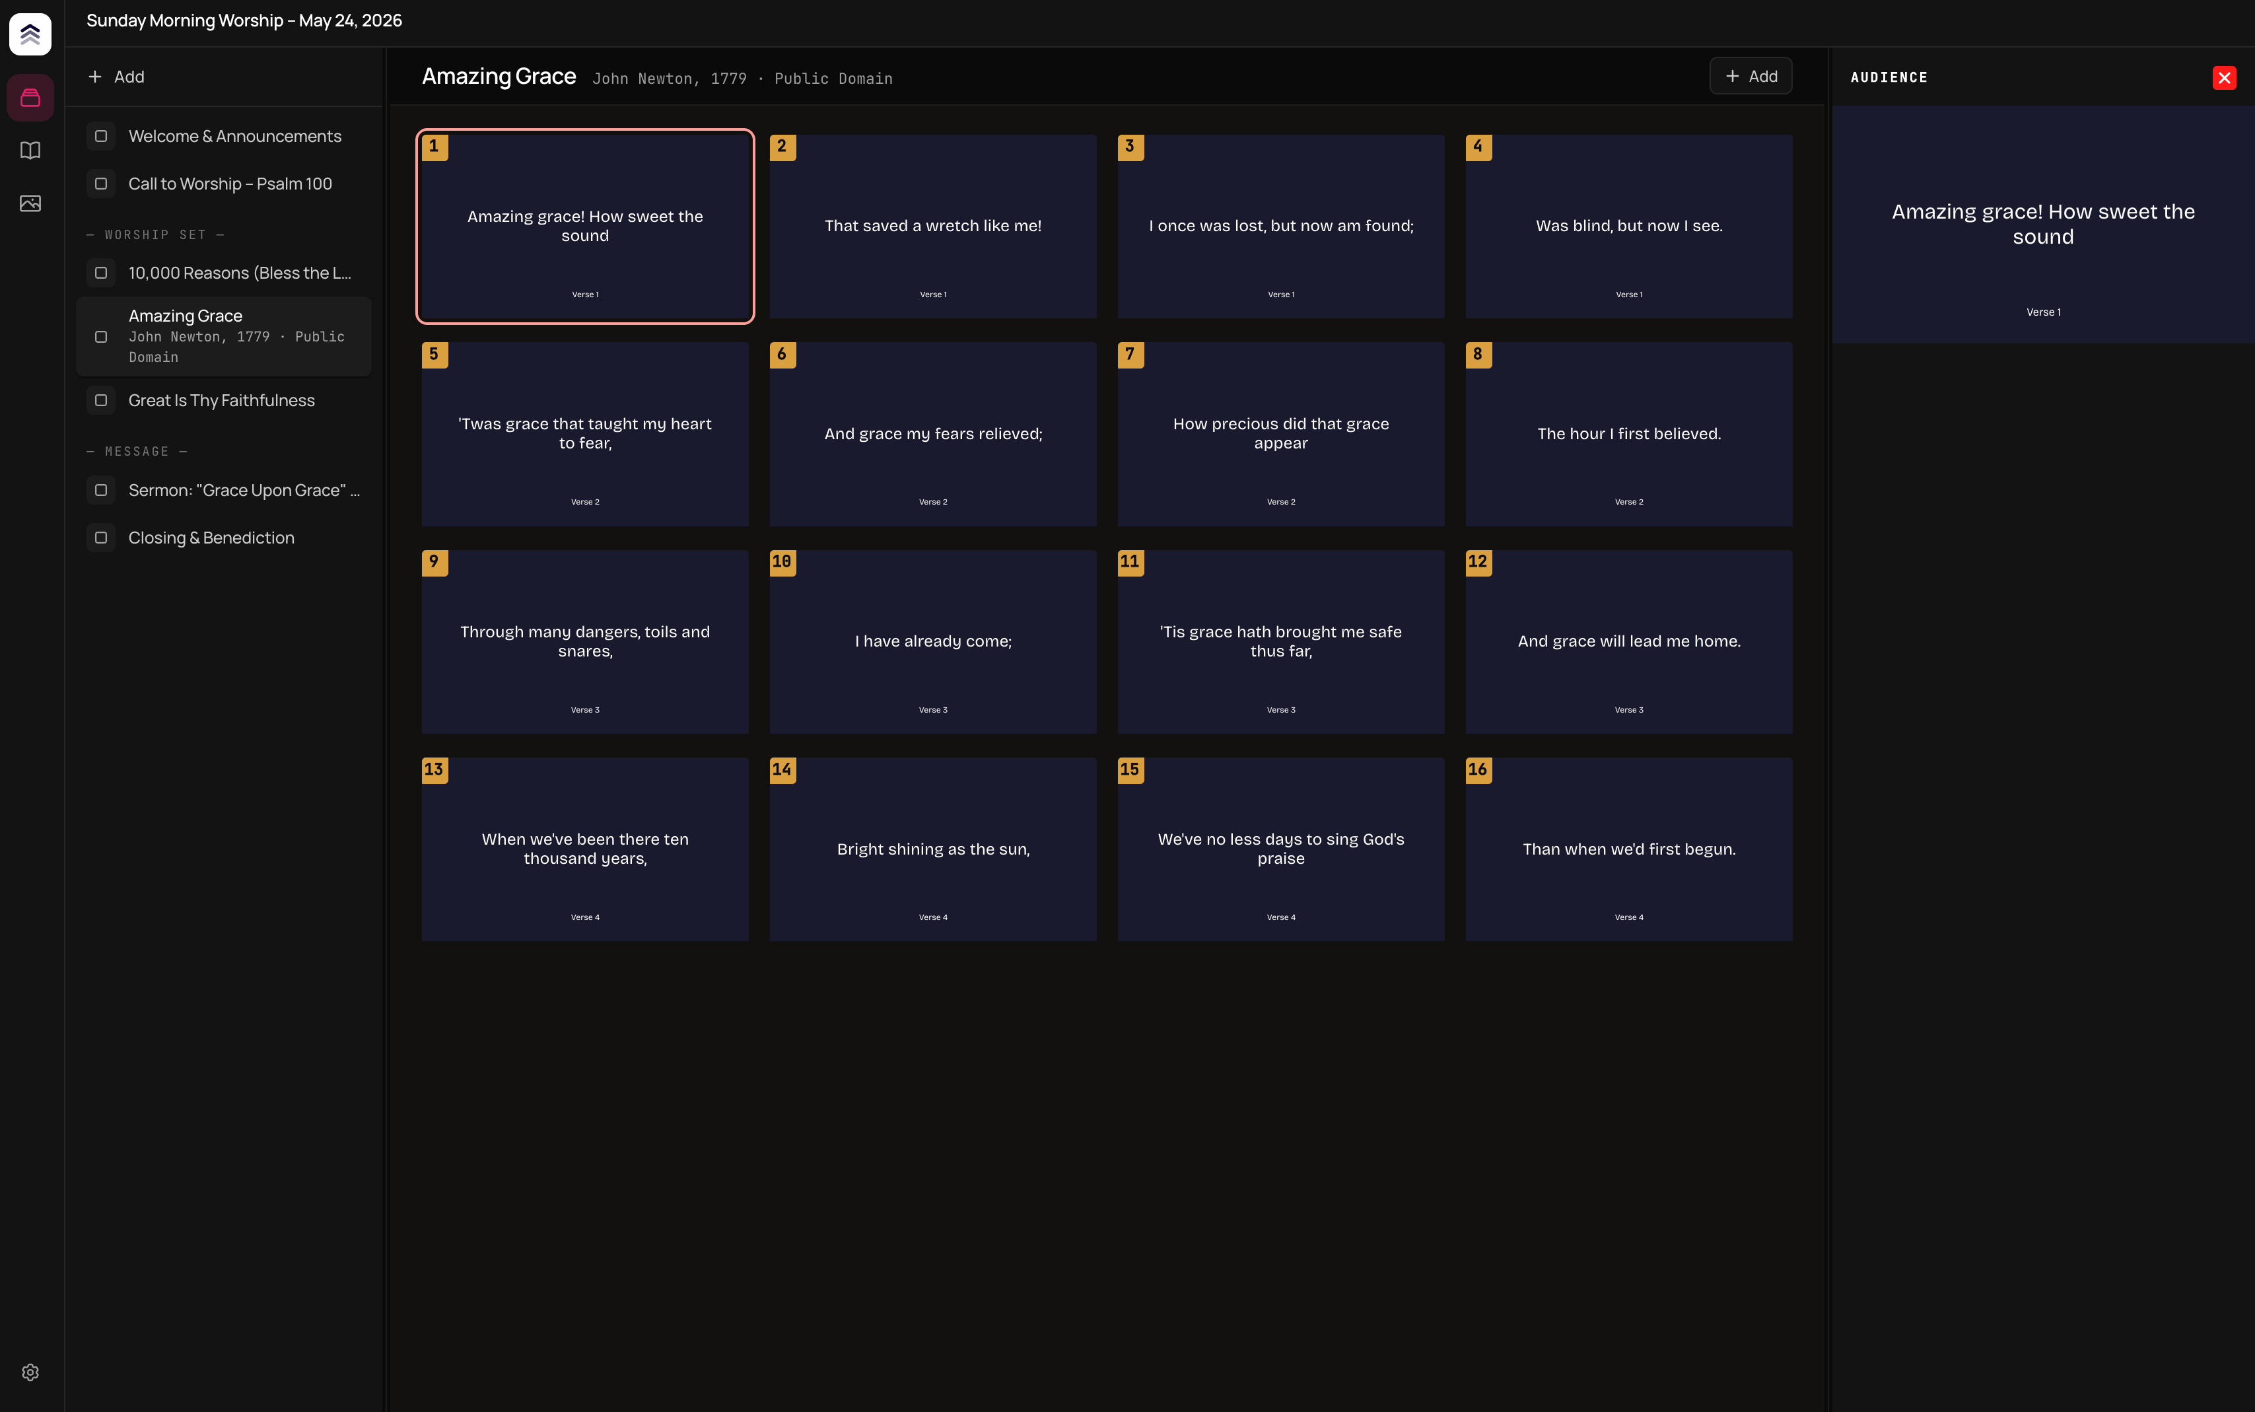Screen dimensions: 2255x1412
Task: Click the app logo icon
Action: (x=30, y=34)
